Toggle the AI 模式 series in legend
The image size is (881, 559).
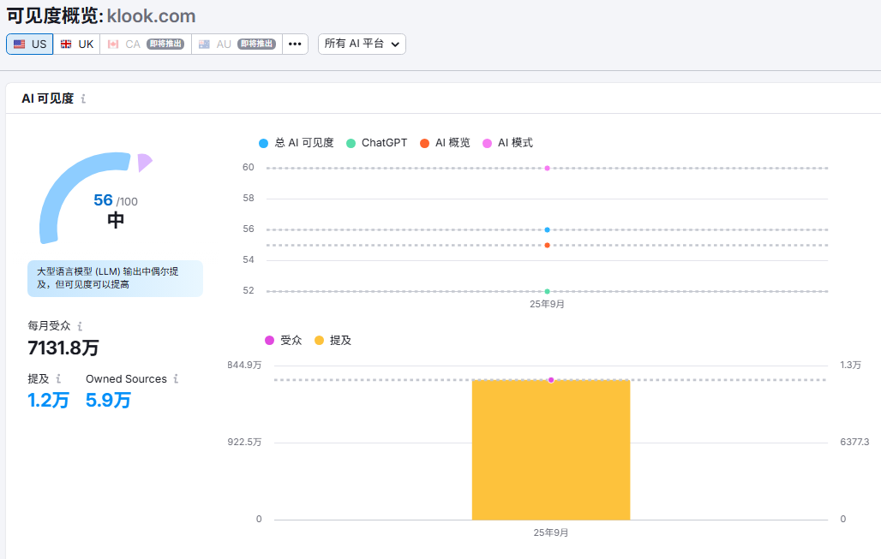508,143
